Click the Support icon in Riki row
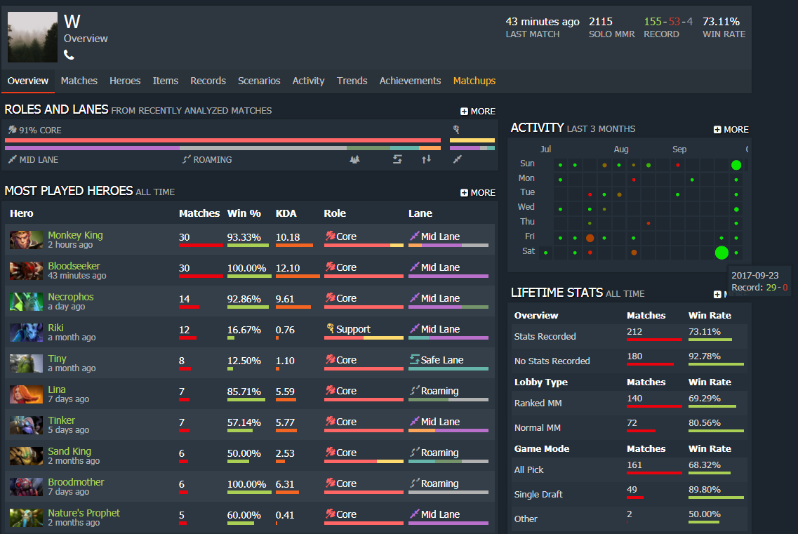This screenshot has height=534, width=798. point(331,328)
